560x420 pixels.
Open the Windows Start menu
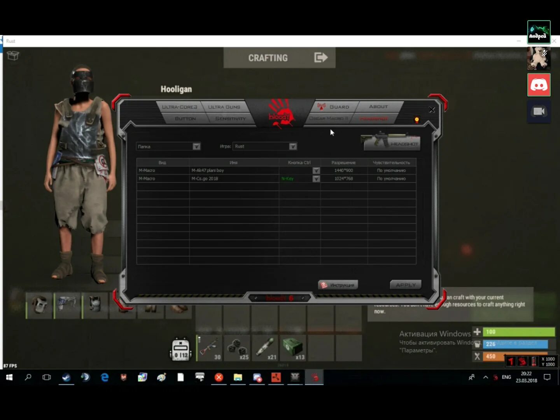[9, 377]
